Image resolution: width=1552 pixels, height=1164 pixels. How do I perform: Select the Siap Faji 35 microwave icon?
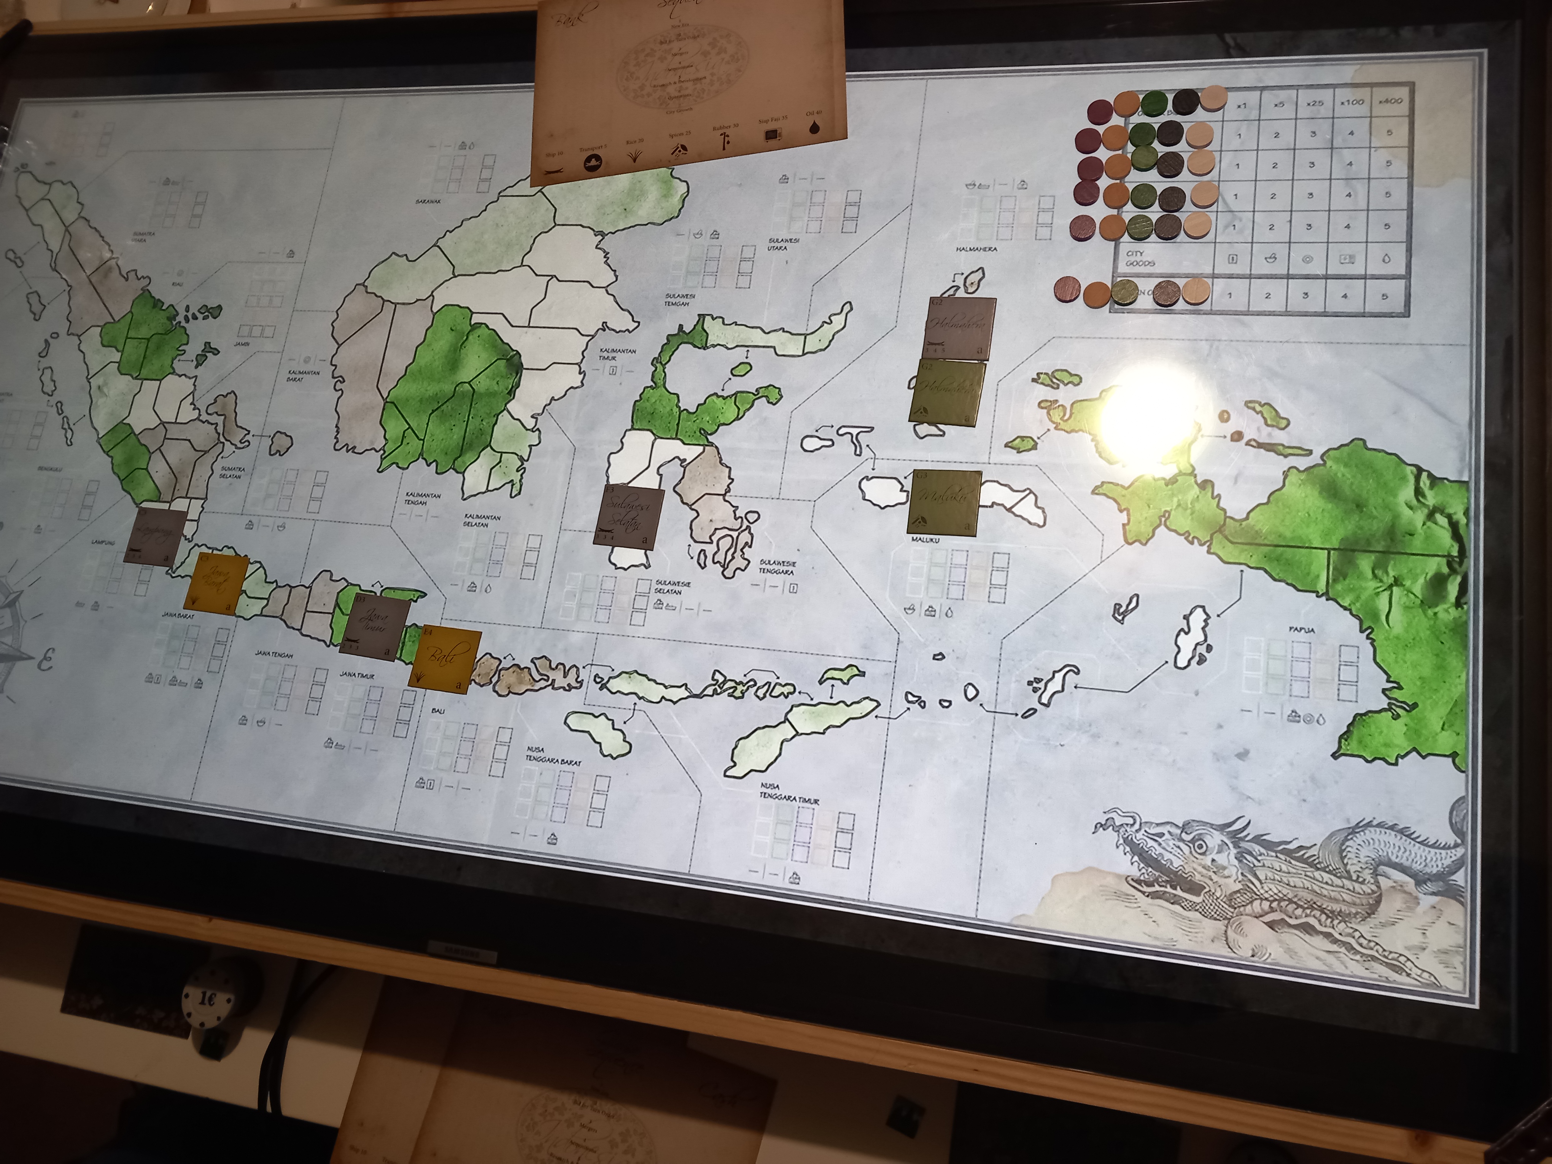click(x=773, y=135)
